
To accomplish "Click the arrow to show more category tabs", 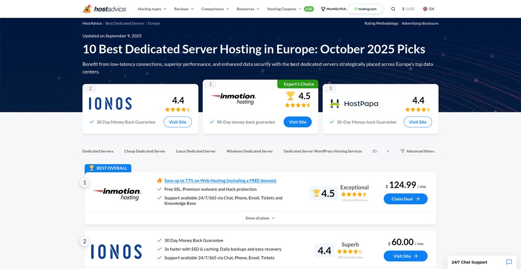I will pyautogui.click(x=388, y=151).
